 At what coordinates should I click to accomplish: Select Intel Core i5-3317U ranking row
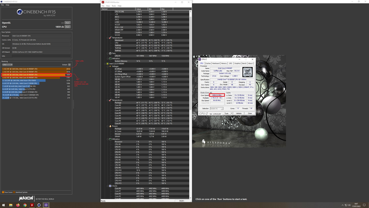(36, 98)
